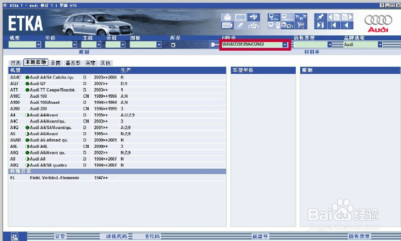The width and height of the screenshot is (401, 241).
Task: Select the Audi A8/S8 quattro row
Action: pyautogui.click(x=117, y=165)
